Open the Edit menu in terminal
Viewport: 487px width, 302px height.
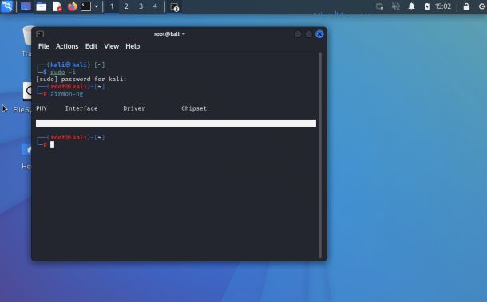(x=91, y=46)
